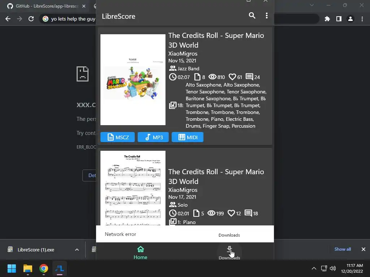The width and height of the screenshot is (370, 277).
Task: Open Chrome three-dot menu
Action: (362, 19)
